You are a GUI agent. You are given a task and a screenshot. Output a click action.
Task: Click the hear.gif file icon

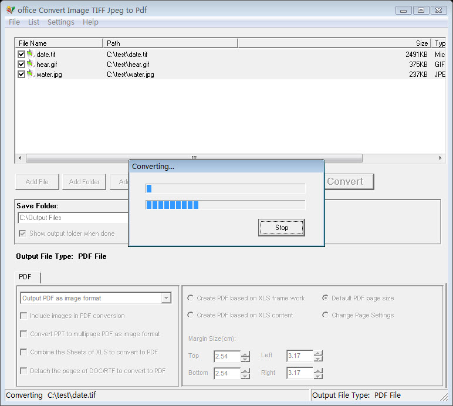pos(31,64)
